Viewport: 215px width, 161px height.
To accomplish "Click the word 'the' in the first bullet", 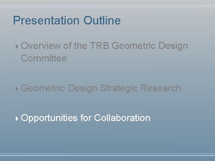I will (x=81, y=45).
